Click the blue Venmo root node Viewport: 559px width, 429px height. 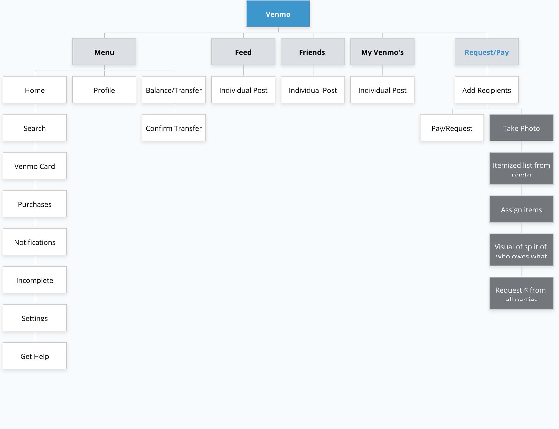tap(278, 14)
